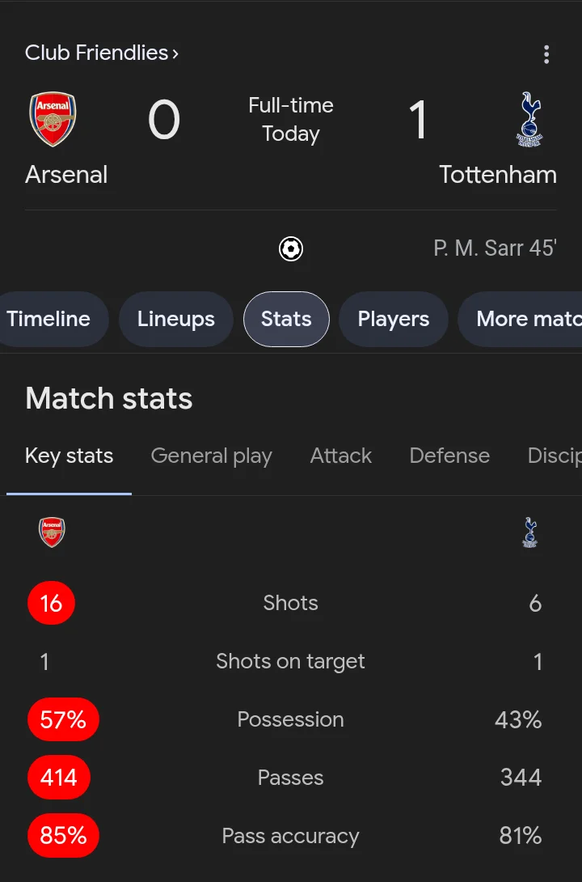582x882 pixels.
Task: Open the three-dot more options menu
Action: click(x=546, y=54)
